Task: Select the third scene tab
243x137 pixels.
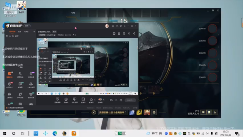Action: pos(26,32)
